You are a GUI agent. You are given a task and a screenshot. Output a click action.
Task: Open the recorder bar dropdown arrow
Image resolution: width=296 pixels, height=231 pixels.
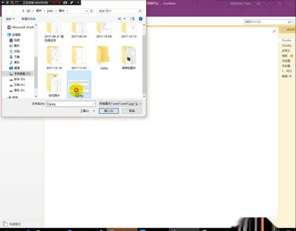[3, 2]
